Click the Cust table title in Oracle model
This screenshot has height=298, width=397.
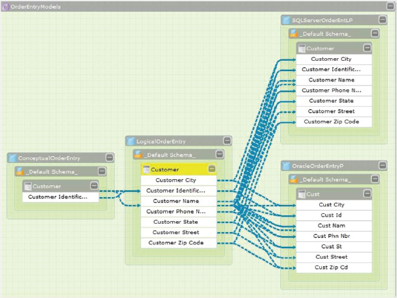coord(313,195)
